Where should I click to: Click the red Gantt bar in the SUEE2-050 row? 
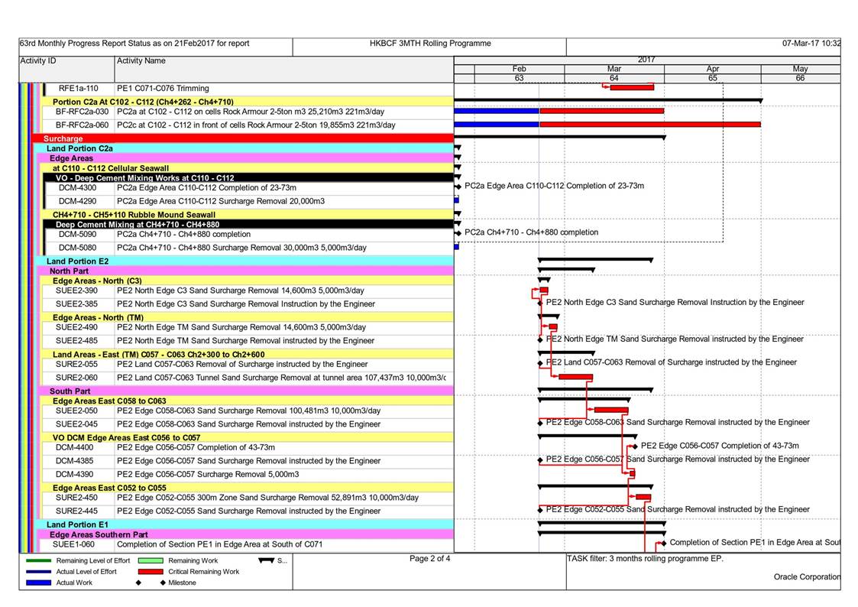click(611, 410)
